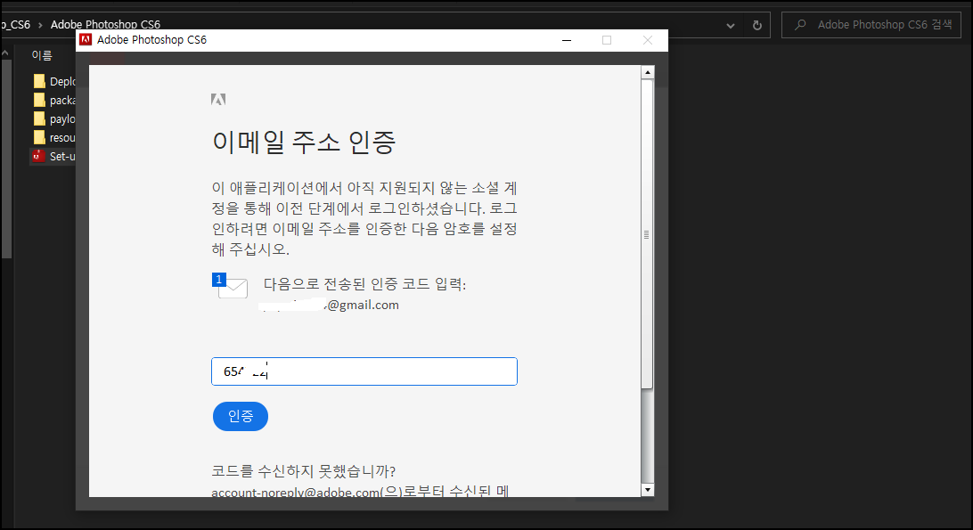Click the 이메일 주소 인증 heading
Screen dimensions: 973x530
pos(304,143)
